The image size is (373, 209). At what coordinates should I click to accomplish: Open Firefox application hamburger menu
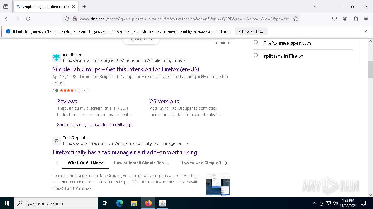click(x=366, y=19)
